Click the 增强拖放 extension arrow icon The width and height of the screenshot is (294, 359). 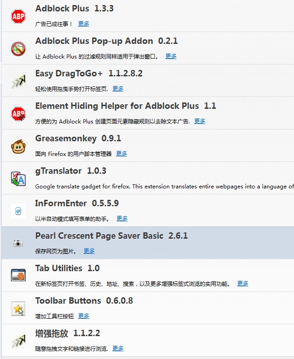click(18, 341)
